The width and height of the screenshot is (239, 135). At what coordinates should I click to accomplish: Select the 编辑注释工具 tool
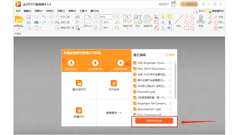click(65, 28)
